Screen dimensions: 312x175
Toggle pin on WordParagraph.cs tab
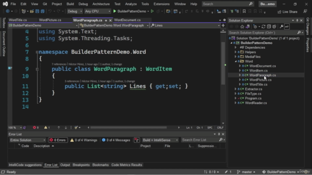coord(106,20)
